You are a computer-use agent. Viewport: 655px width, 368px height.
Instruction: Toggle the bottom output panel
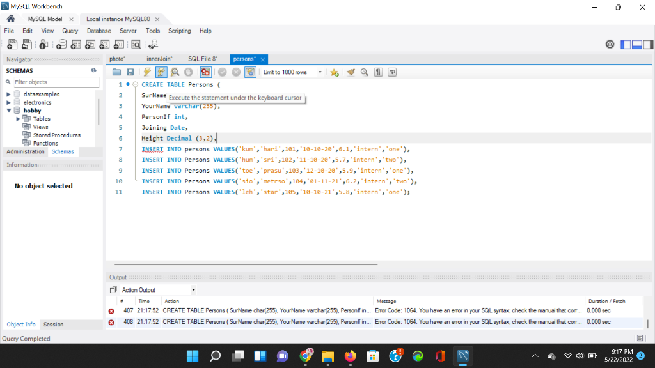(x=637, y=44)
